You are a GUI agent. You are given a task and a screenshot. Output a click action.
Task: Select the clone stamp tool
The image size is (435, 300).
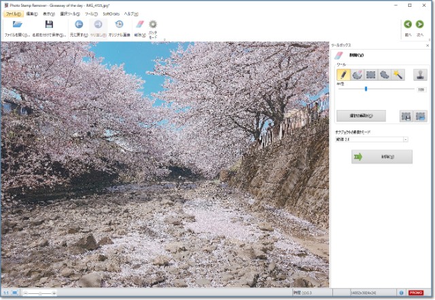pyautogui.click(x=419, y=74)
